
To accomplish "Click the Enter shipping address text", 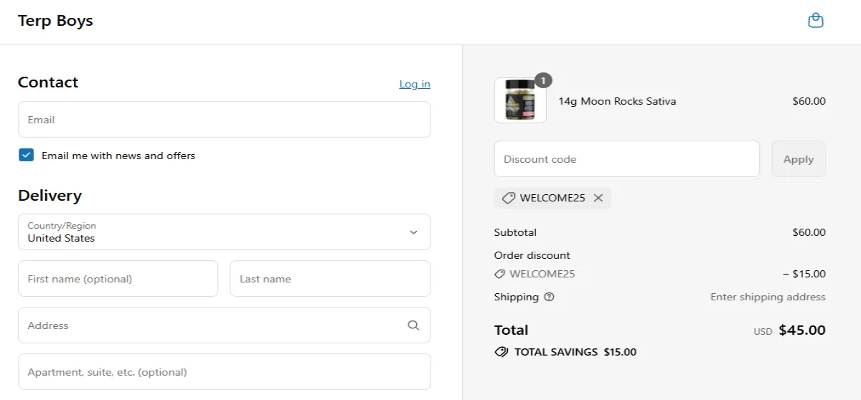I will coord(768,297).
